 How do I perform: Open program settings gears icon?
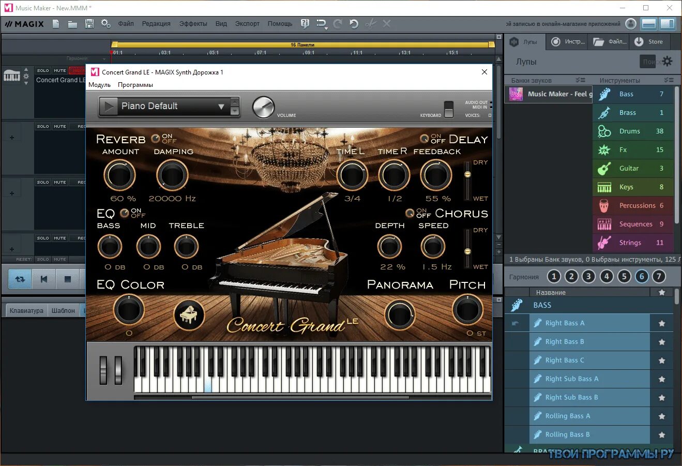click(x=105, y=23)
